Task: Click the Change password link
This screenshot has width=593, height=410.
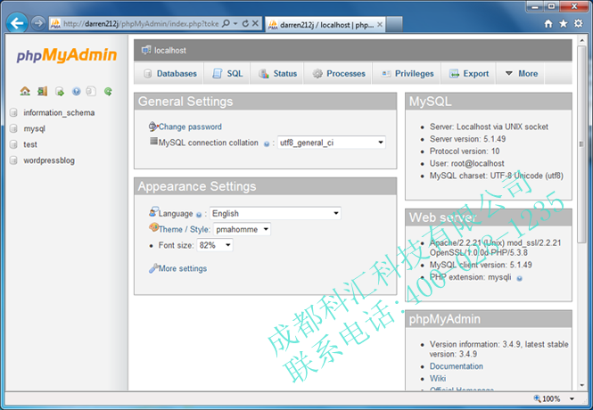Action: point(190,127)
